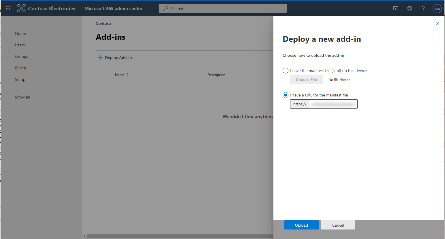The height and width of the screenshot is (239, 445).
Task: Click the blue Upload button
Action: [301, 225]
